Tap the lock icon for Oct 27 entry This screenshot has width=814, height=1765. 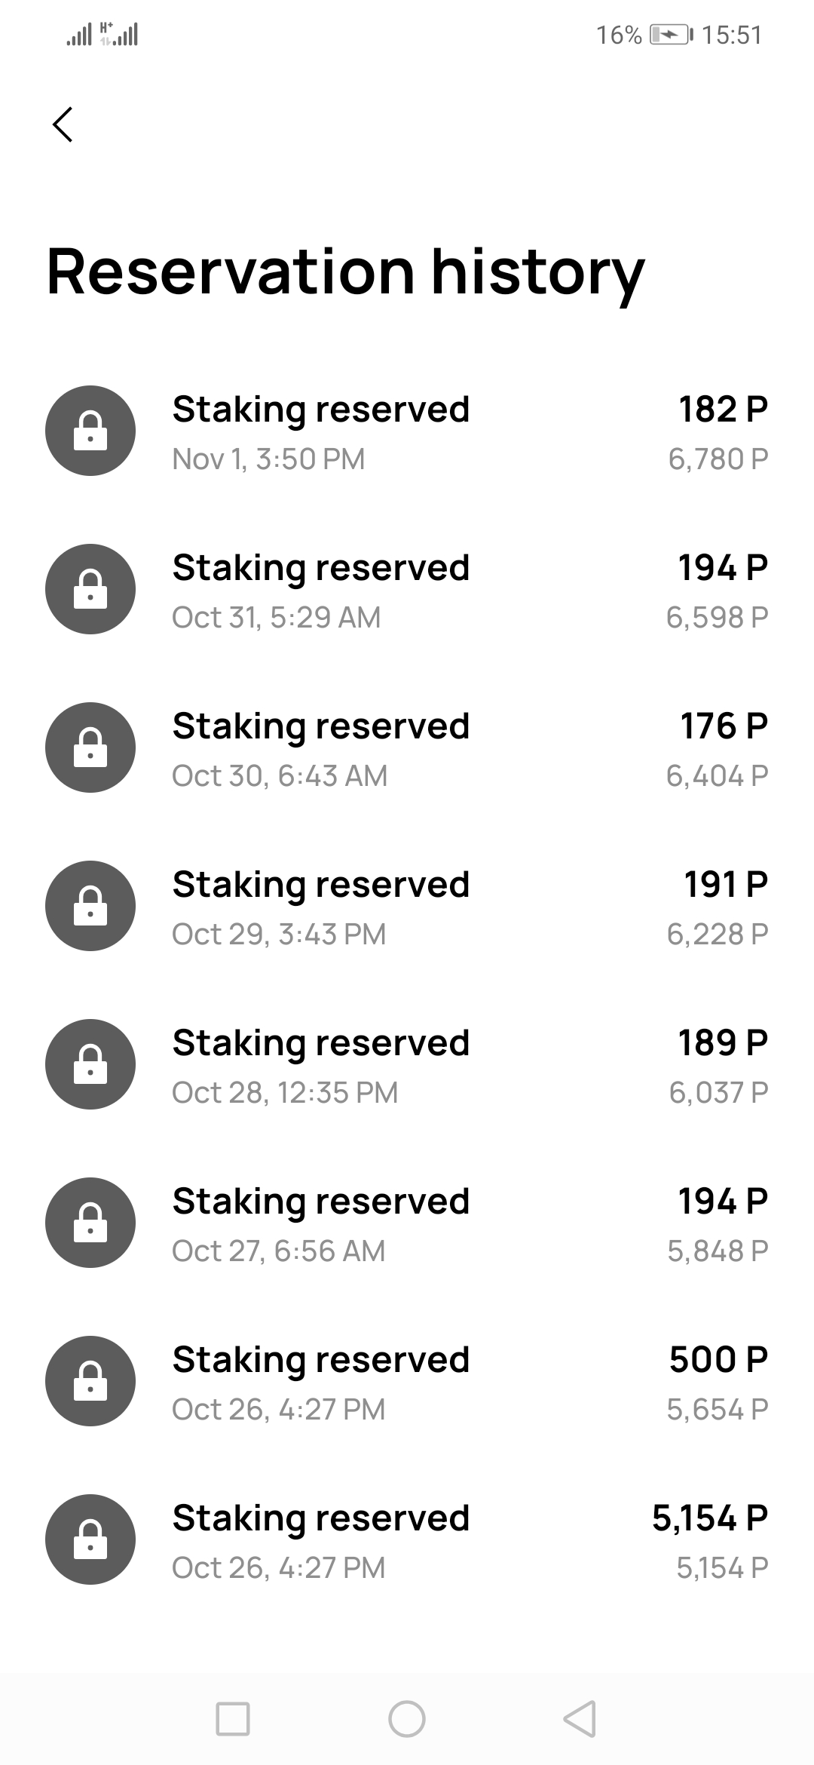pyautogui.click(x=90, y=1223)
